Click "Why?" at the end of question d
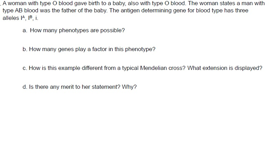 click(x=129, y=87)
